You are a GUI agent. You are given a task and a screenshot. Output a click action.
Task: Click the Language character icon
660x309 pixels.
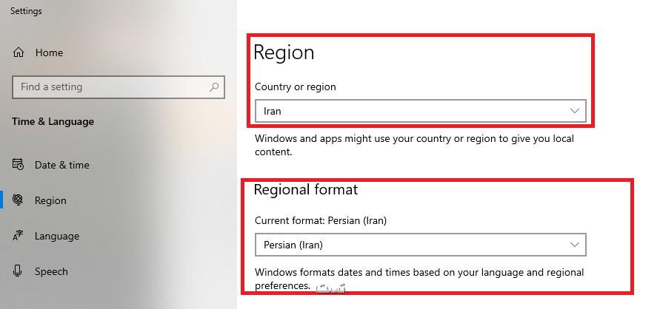(18, 236)
